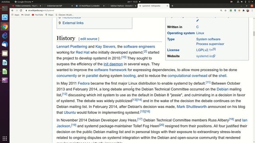Click the edit source link for History
This screenshot has width=255, height=143.
point(89,39)
